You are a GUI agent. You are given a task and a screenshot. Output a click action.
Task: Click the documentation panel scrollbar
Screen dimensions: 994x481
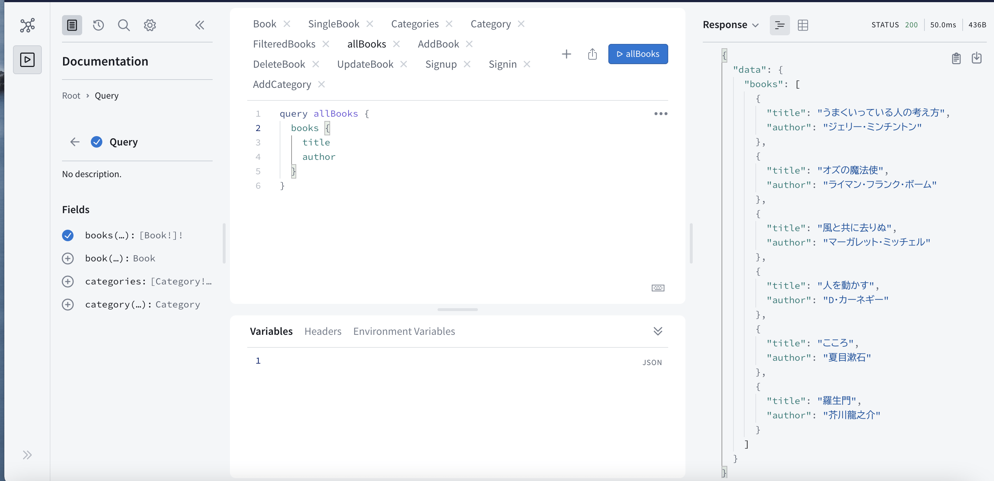(224, 243)
